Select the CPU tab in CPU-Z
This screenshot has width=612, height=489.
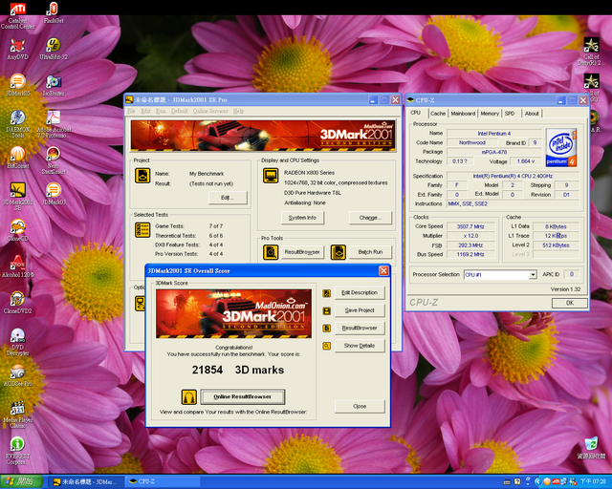416,113
